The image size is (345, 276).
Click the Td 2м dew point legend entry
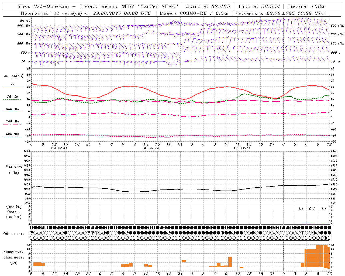pyautogui.click(x=13, y=96)
